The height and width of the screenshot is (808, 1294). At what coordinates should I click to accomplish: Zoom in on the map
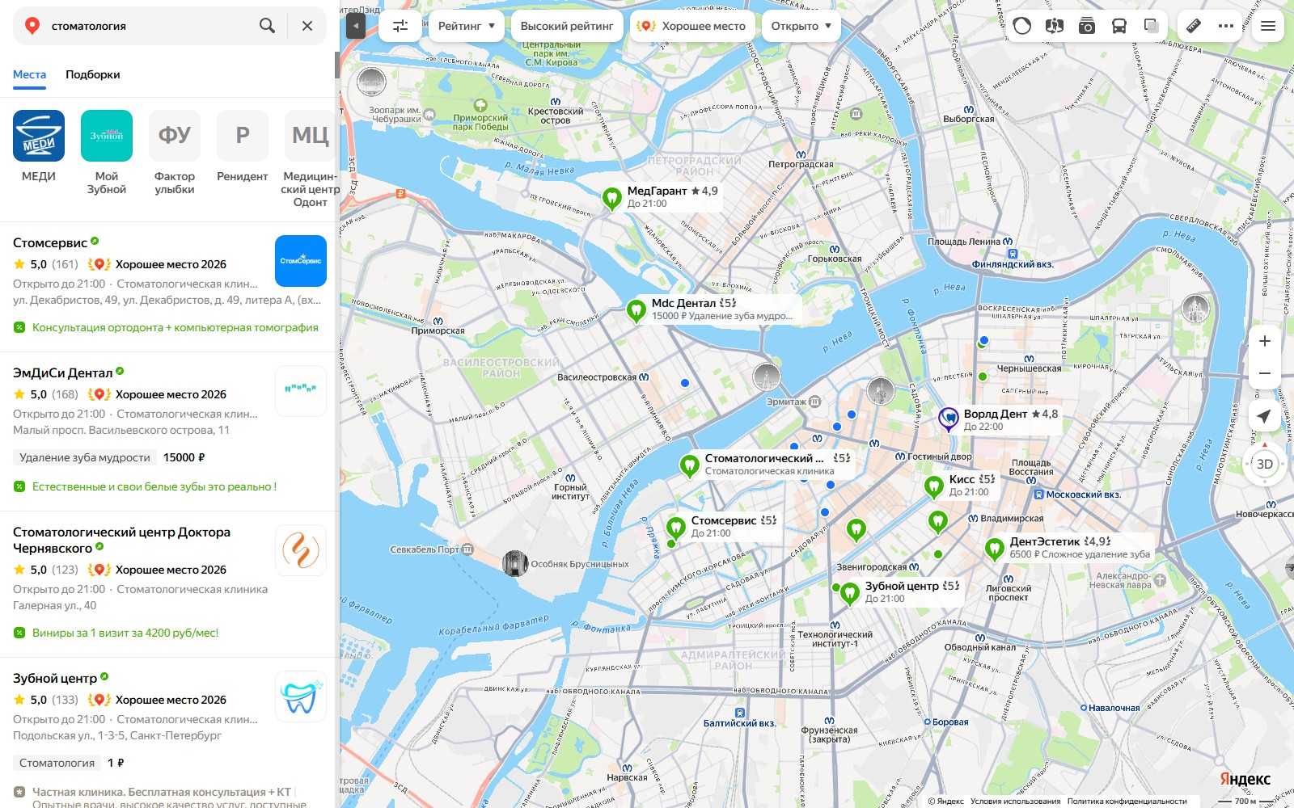point(1265,341)
